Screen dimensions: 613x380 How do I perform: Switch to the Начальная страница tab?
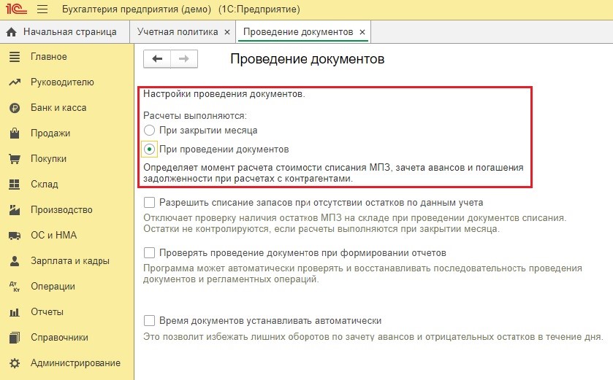pos(69,33)
